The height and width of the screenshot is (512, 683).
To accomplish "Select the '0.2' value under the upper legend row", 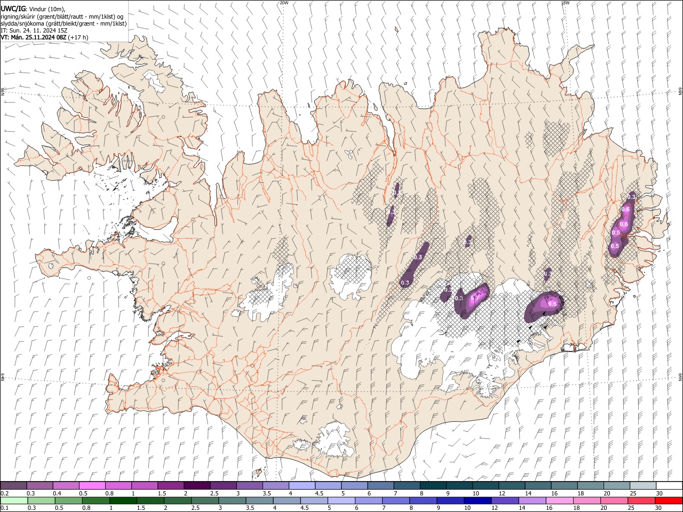I will (5, 493).
